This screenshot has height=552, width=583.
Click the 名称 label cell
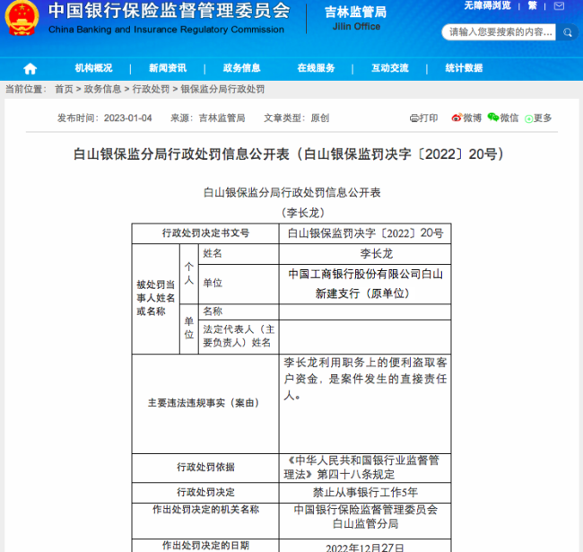239,311
